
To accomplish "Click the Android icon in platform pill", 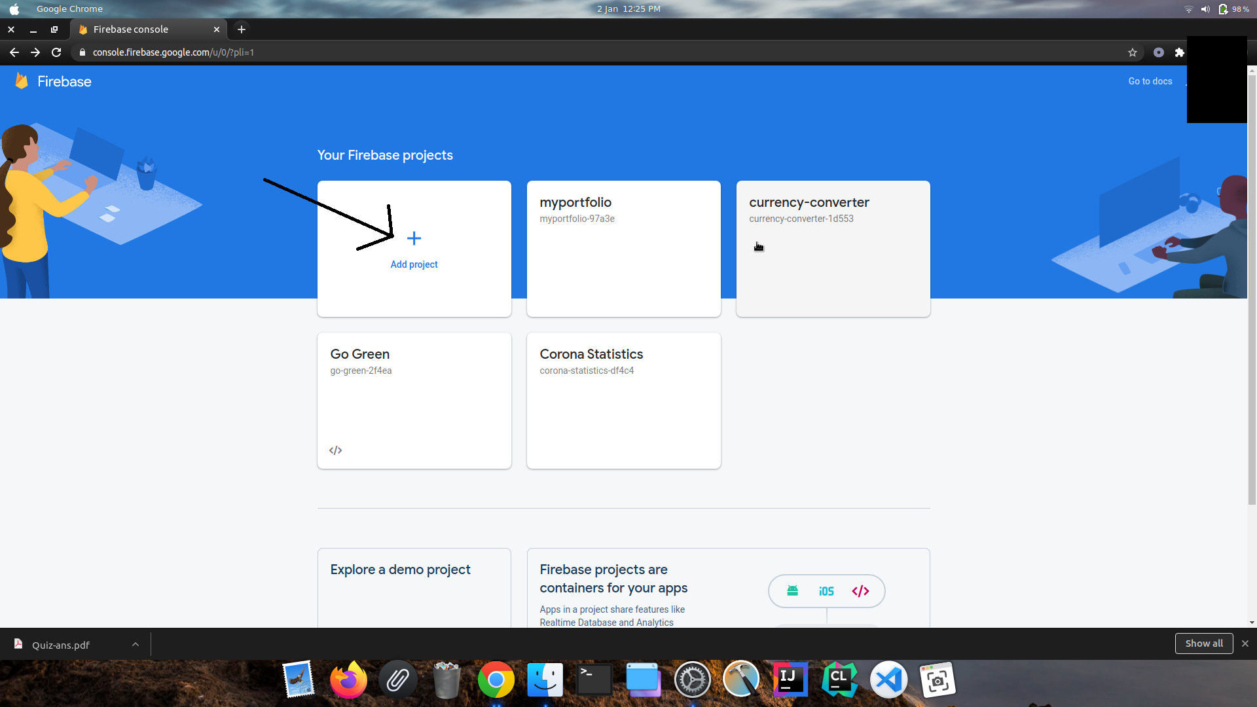I will click(x=792, y=590).
